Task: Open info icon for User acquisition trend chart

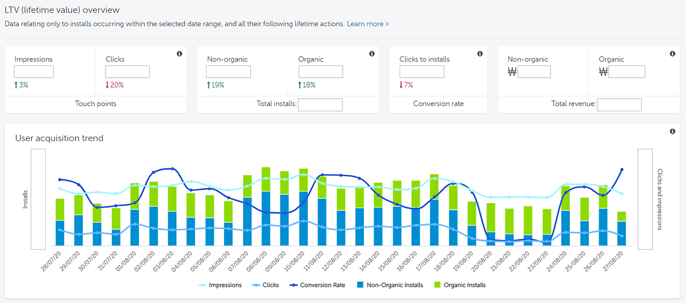Action: click(673, 131)
